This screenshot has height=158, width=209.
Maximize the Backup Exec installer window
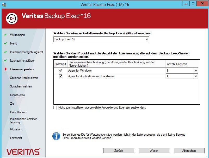pyautogui.click(x=193, y=4)
